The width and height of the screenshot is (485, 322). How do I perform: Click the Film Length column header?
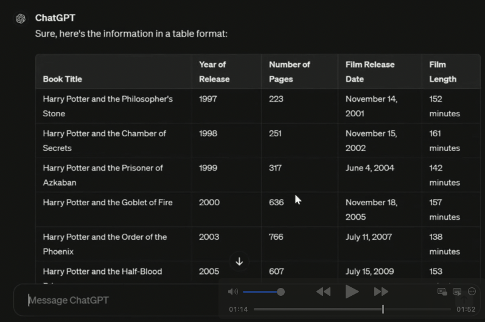coord(442,72)
